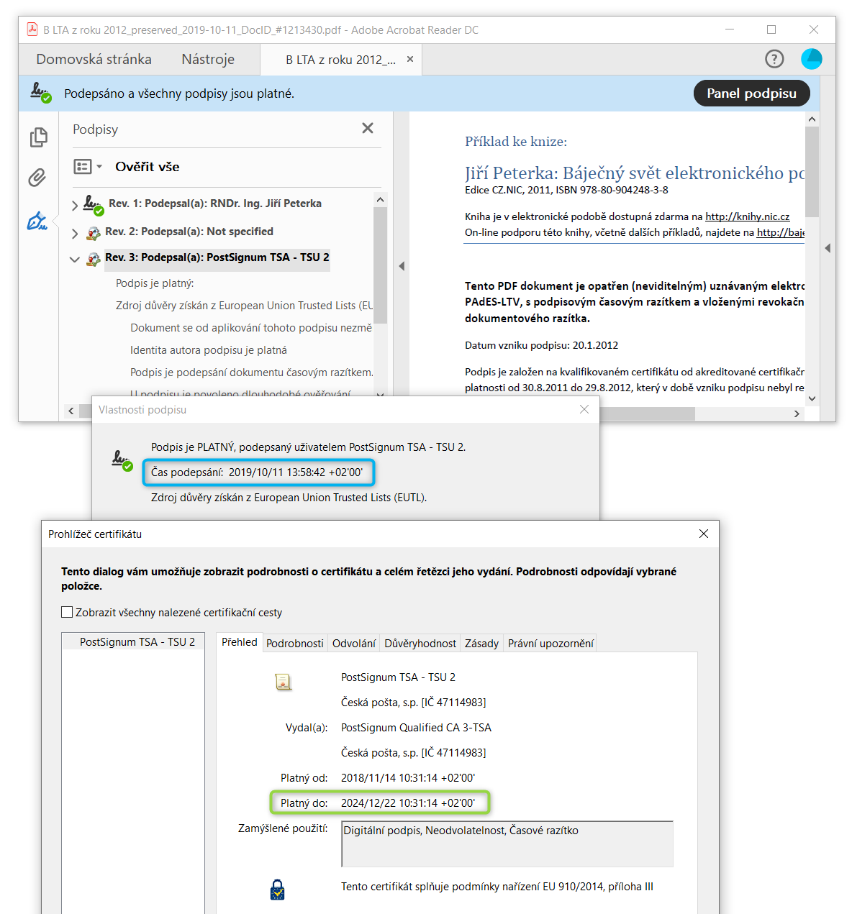Open signatures panel options list icon
This screenshot has height=914, width=852.
click(x=83, y=167)
